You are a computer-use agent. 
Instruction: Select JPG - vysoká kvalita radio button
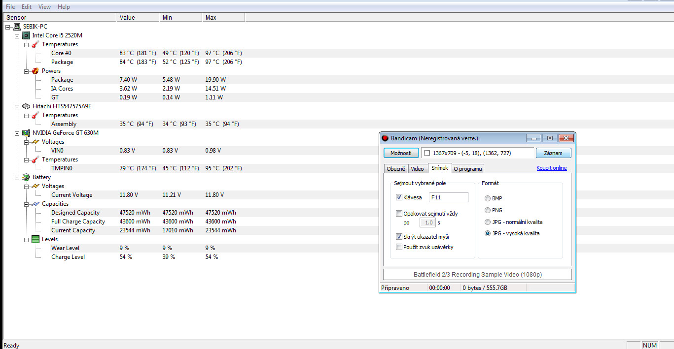click(x=488, y=233)
